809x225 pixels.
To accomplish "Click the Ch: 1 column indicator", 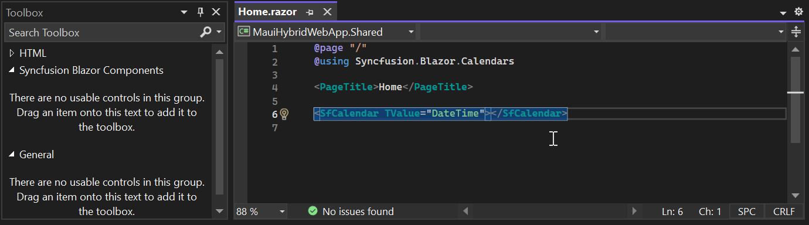I will point(710,212).
